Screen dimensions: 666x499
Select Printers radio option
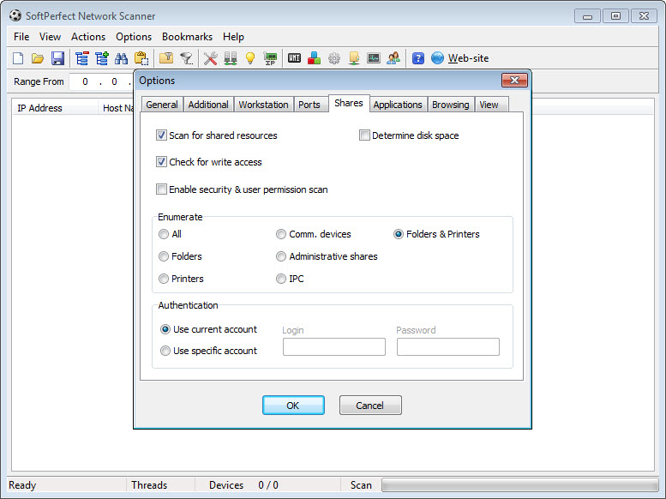164,279
